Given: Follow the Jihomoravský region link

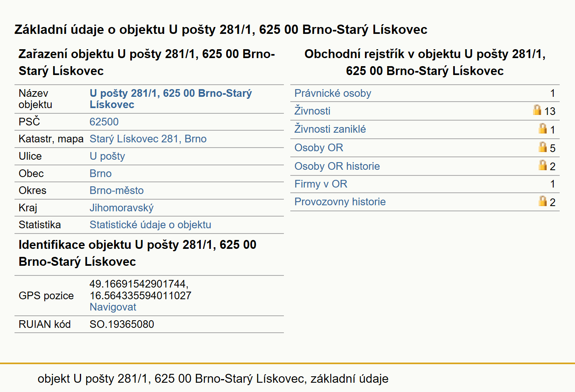Looking at the screenshot, I should (x=121, y=208).
